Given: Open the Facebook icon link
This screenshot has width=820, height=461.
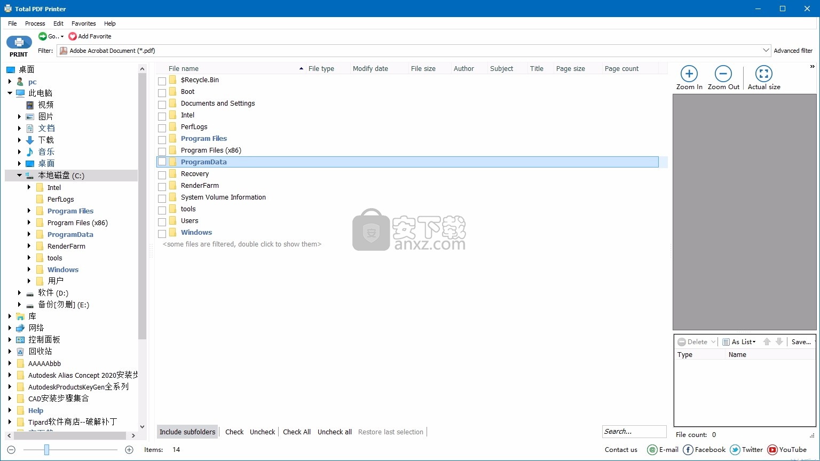Looking at the screenshot, I should 688,450.
